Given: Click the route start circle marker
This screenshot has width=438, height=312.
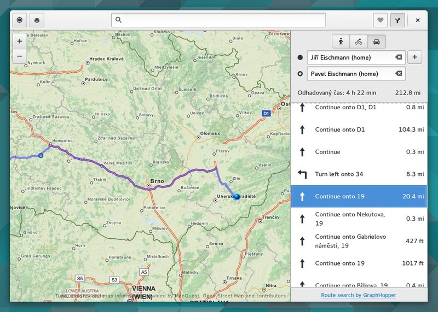Looking at the screenshot, I should 41,155.
